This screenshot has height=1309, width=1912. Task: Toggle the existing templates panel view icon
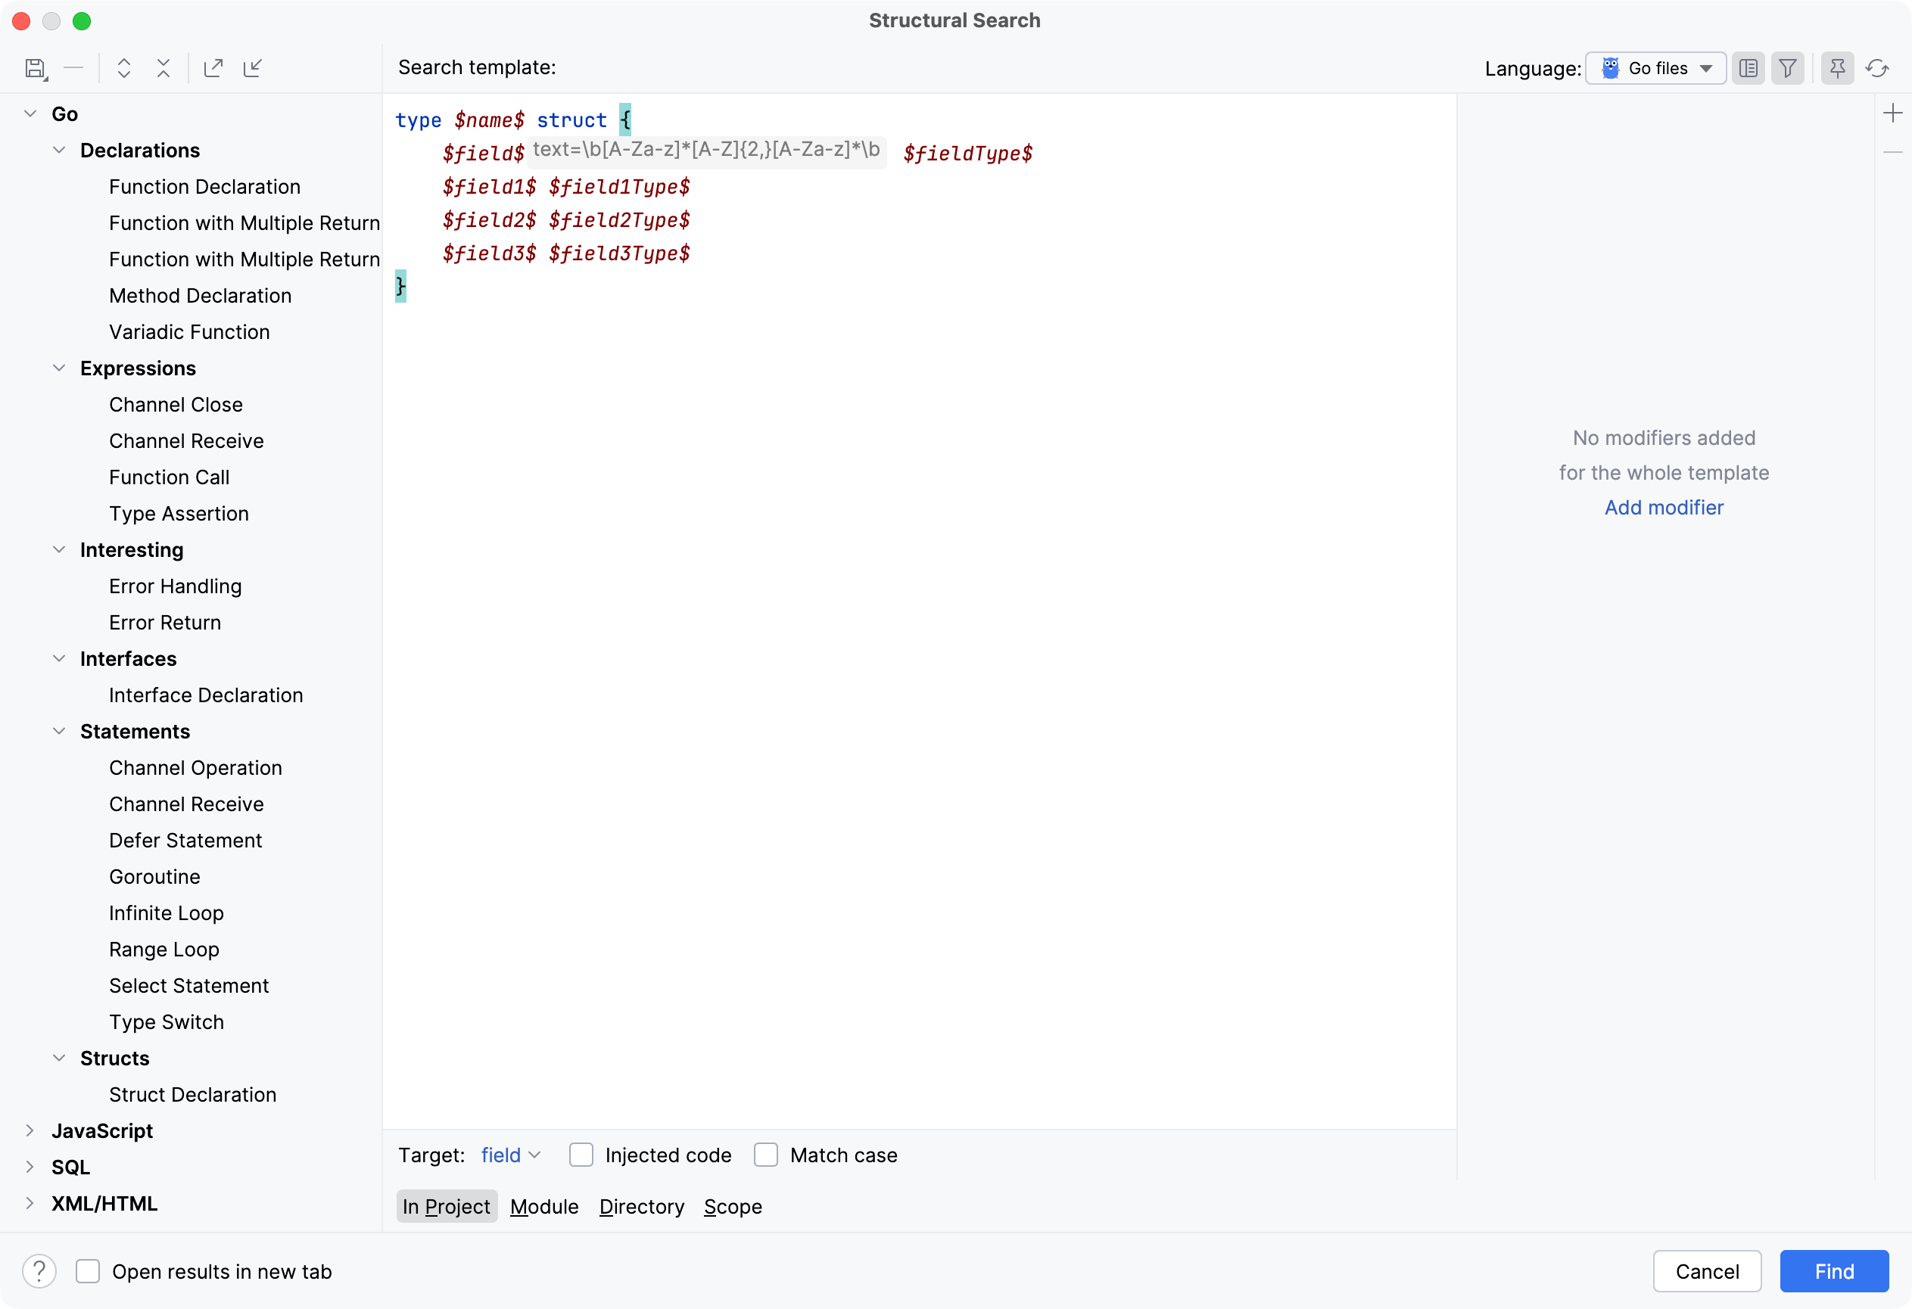click(1749, 68)
